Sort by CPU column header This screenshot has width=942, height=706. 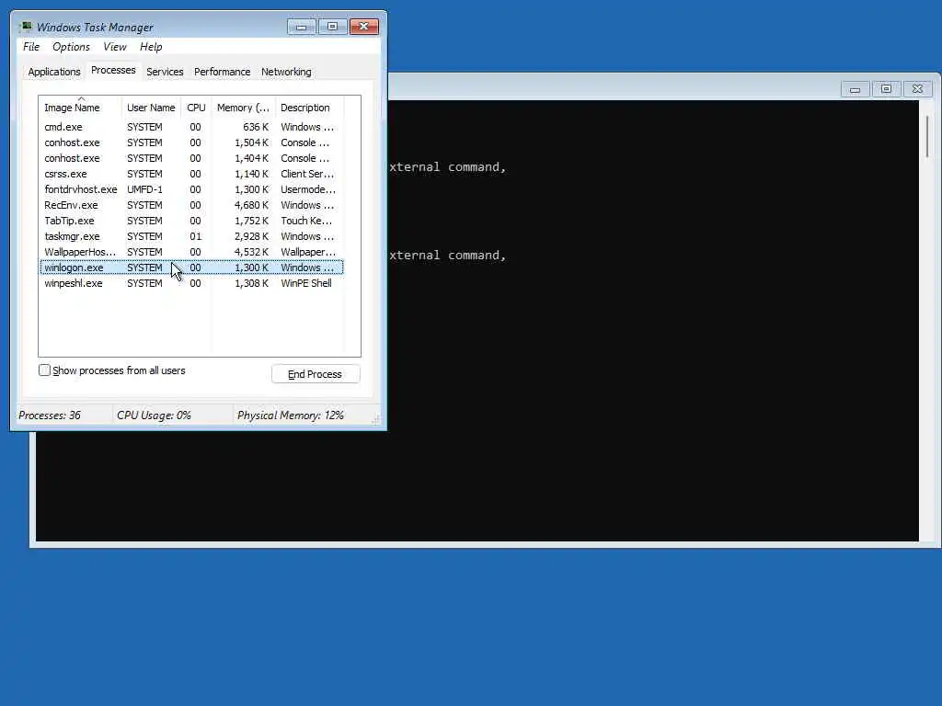tap(196, 108)
